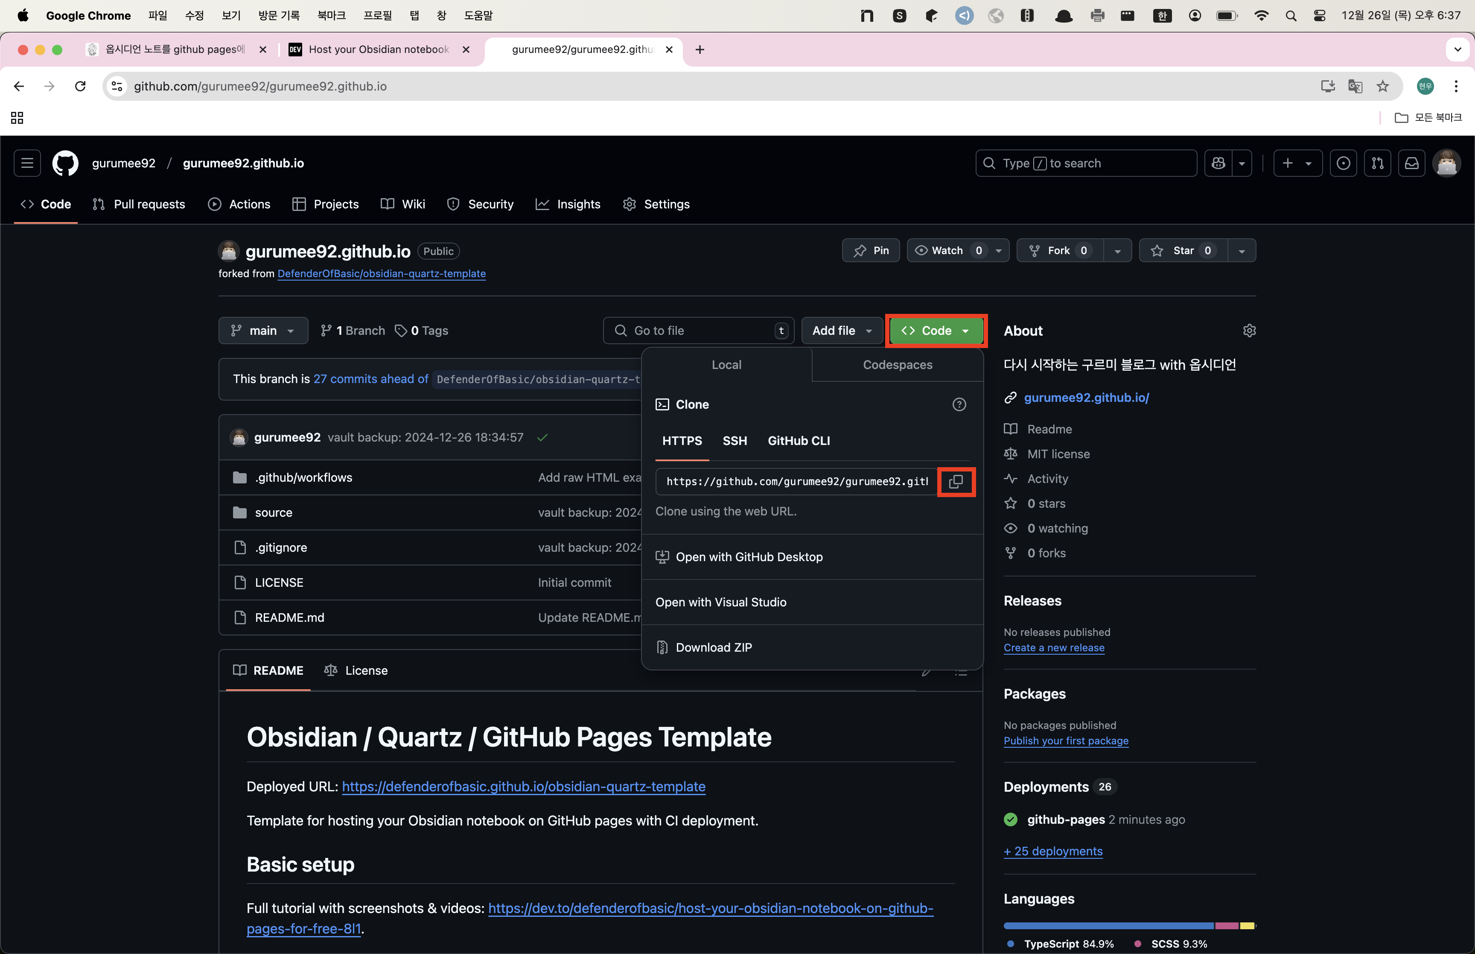Expand the Copilot dropdown arrow in header
This screenshot has width=1475, height=954.
[1242, 163]
